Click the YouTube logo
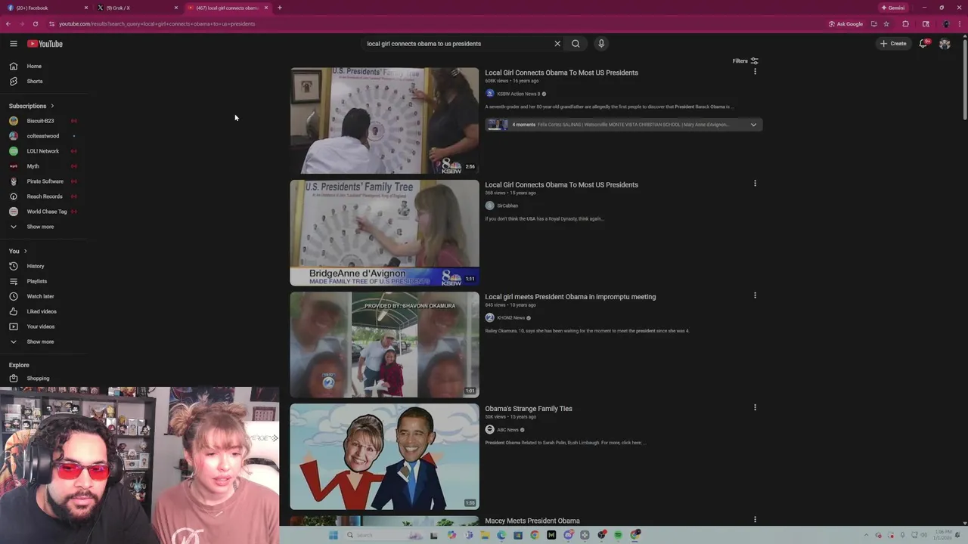Viewport: 968px width, 544px height. [45, 44]
